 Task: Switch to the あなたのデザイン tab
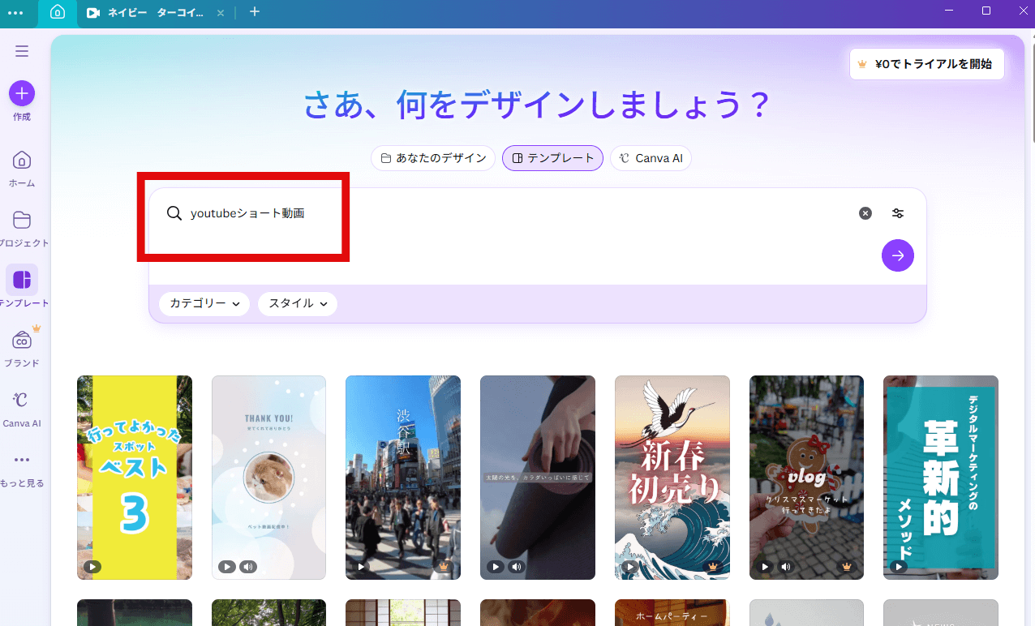(432, 158)
